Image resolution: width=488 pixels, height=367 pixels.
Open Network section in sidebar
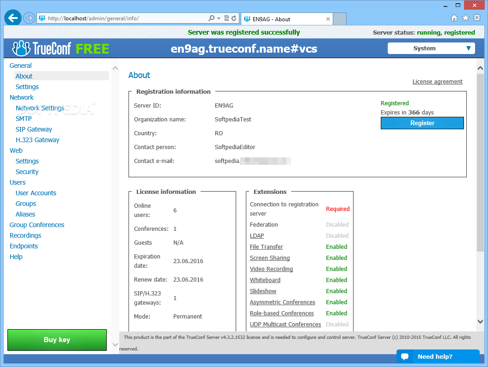pos(21,97)
